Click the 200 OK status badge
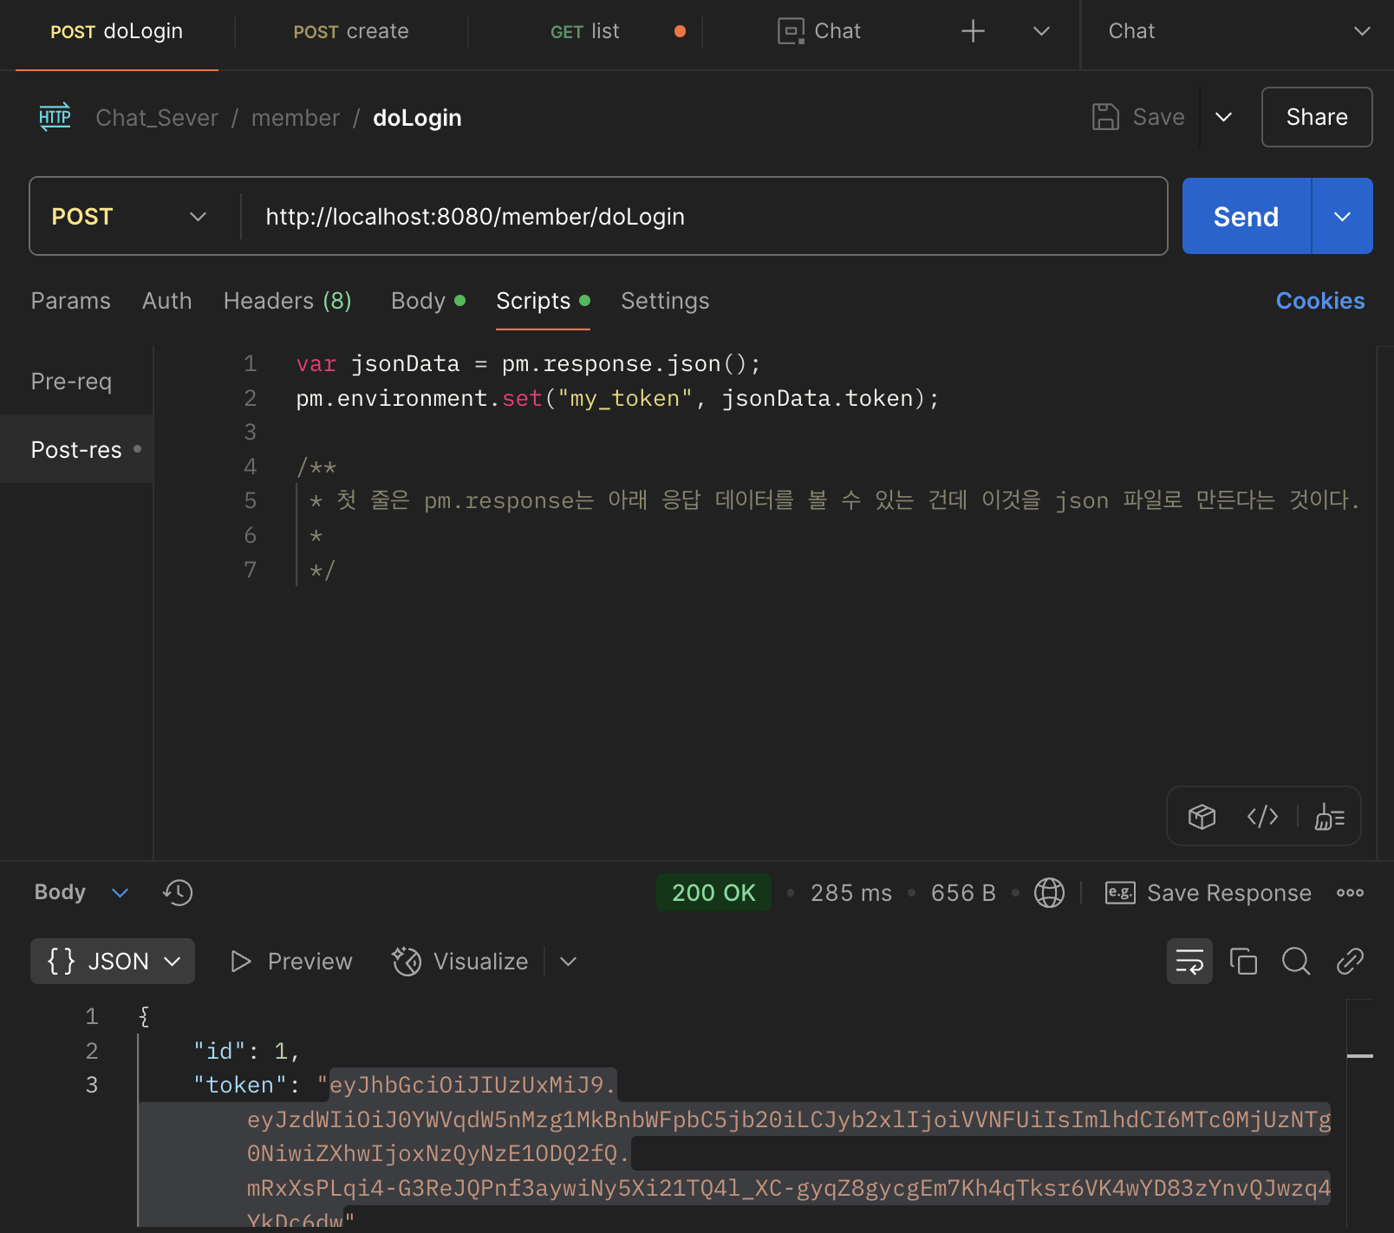1394x1233 pixels. (713, 892)
